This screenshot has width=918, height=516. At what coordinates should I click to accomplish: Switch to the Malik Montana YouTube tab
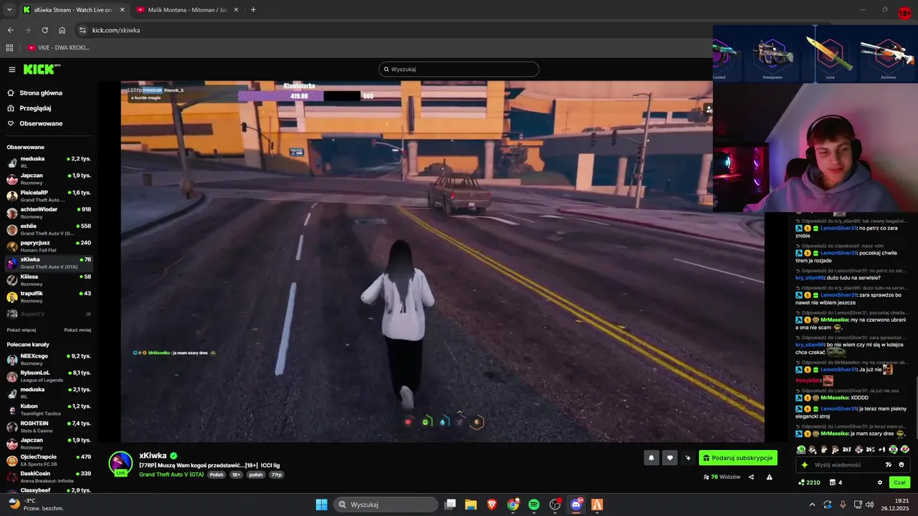pos(186,10)
